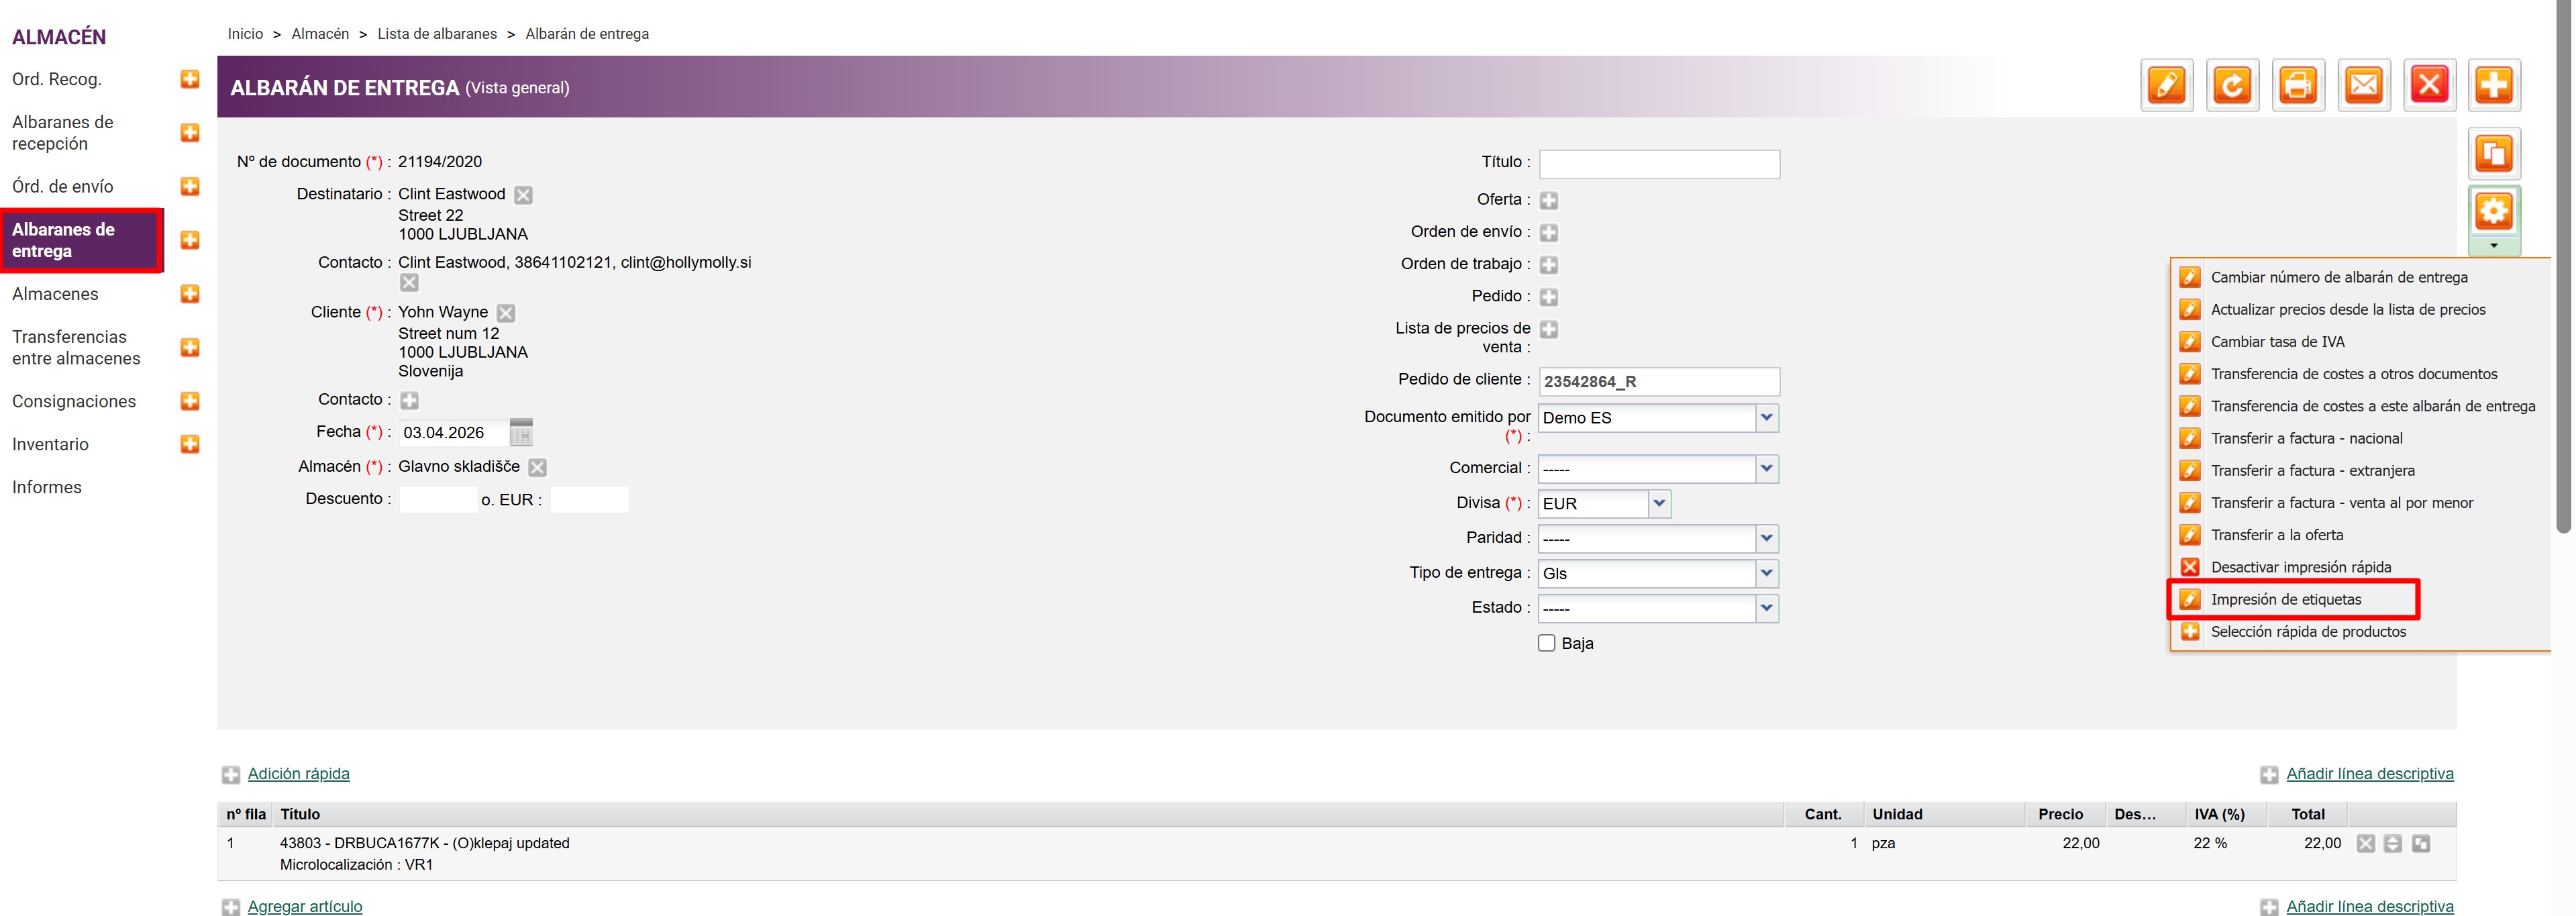Open Inventario in the sidebar
The width and height of the screenshot is (2576, 916).
pos(50,444)
